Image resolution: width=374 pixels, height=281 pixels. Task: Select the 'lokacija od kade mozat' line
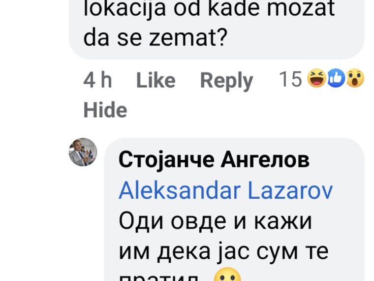pos(209,8)
